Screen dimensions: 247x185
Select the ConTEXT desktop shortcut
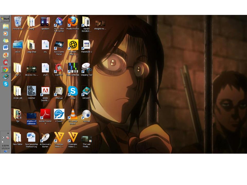click(x=59, y=69)
